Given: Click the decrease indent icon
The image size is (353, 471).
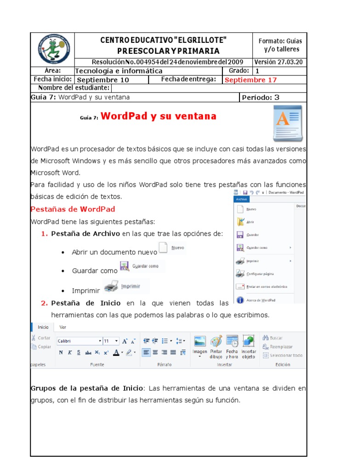Looking at the screenshot, I should (146, 341).
